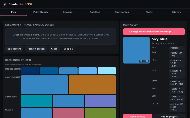Toggle the Loupe button
Viewport: 190px width, 118px height.
point(68,49)
